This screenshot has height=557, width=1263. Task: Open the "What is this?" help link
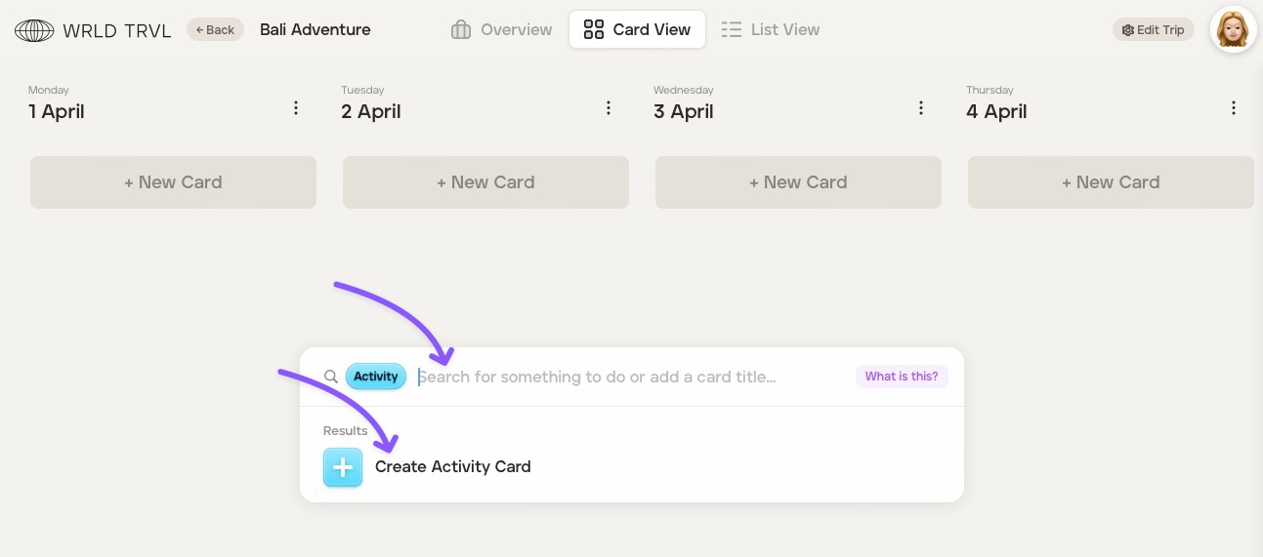coord(902,377)
